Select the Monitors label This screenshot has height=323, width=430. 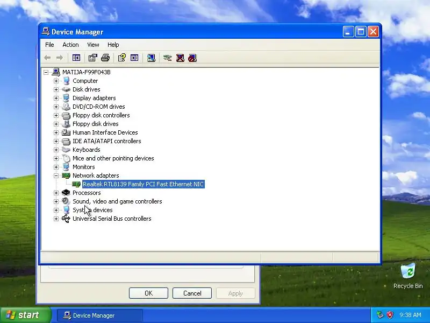84,167
